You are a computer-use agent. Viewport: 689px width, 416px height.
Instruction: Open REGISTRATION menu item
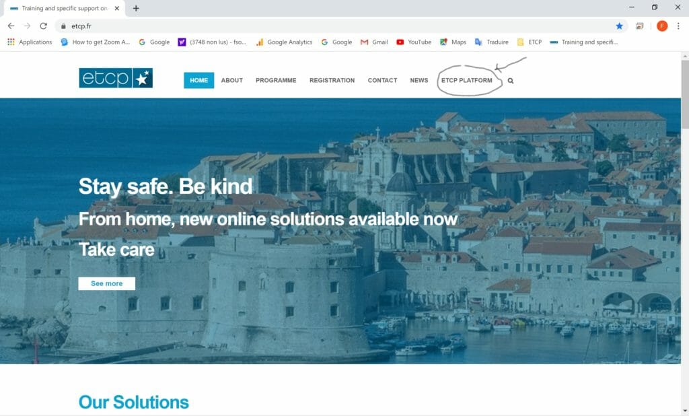332,80
